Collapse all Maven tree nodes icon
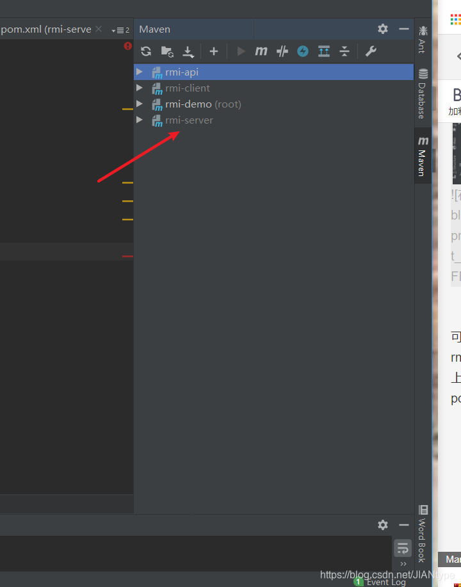 point(344,51)
